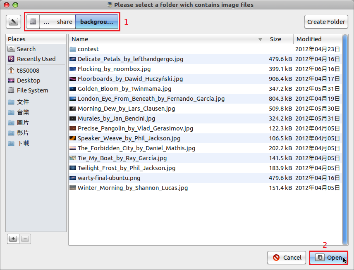Click the file list vertical scrollbar
The image size is (354, 270).
click(345, 140)
